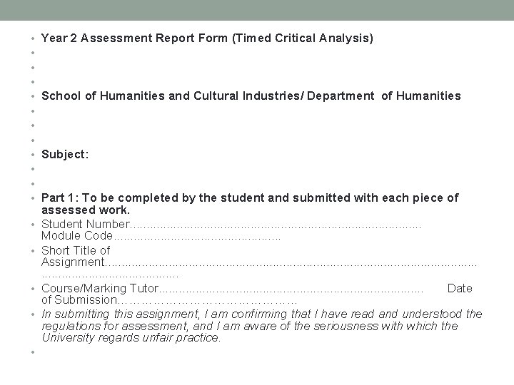Click the word "Date" at line end
Viewport: 514px width, 385px height.
click(460, 288)
